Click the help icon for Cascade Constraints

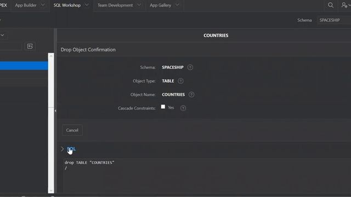[183, 108]
